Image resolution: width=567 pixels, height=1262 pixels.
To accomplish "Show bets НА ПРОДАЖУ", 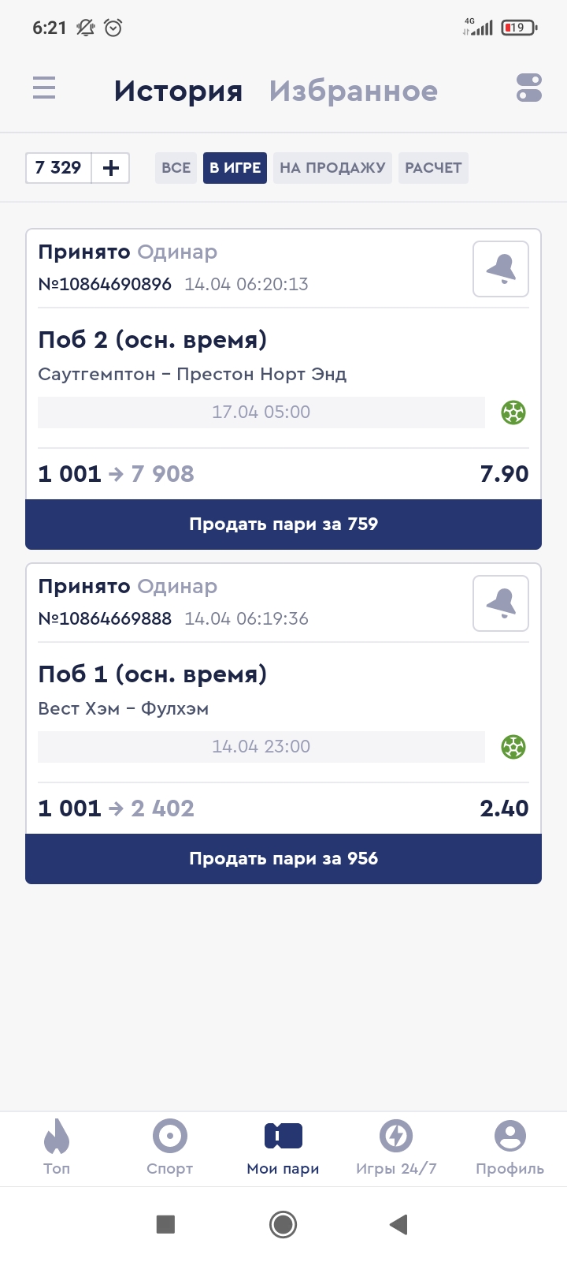I will click(x=332, y=168).
